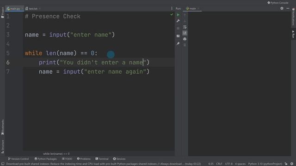Viewport: 296px width, 166px height.
Task: Open editor tab options menu (three dots)
Action: (172, 8)
